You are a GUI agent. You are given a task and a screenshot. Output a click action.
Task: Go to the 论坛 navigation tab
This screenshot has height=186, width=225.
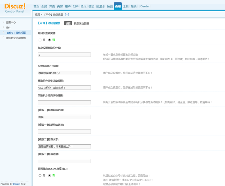(83, 6)
